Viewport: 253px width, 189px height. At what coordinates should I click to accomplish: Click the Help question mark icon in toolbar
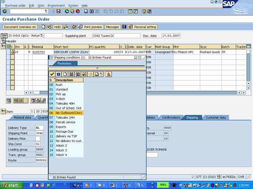pos(144,11)
